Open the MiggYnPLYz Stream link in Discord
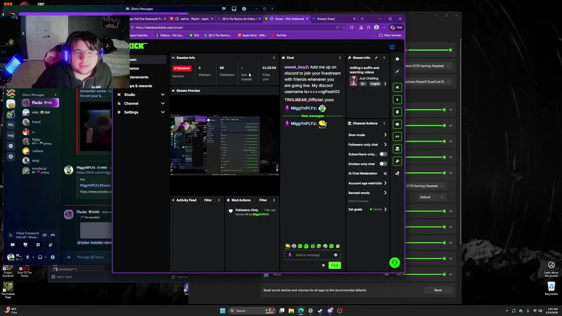Viewport: 562px width, 316px height. [95, 186]
